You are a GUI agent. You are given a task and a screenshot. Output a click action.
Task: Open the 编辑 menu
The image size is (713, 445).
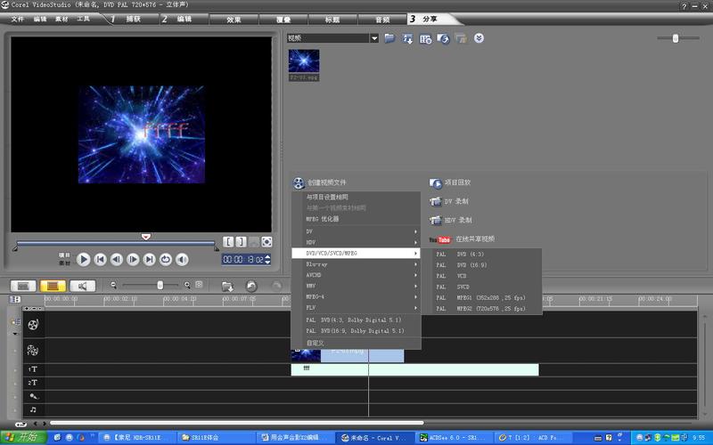pyautogui.click(x=40, y=19)
